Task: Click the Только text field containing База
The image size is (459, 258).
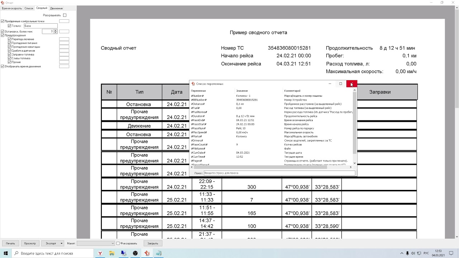Action: [x=41, y=26]
